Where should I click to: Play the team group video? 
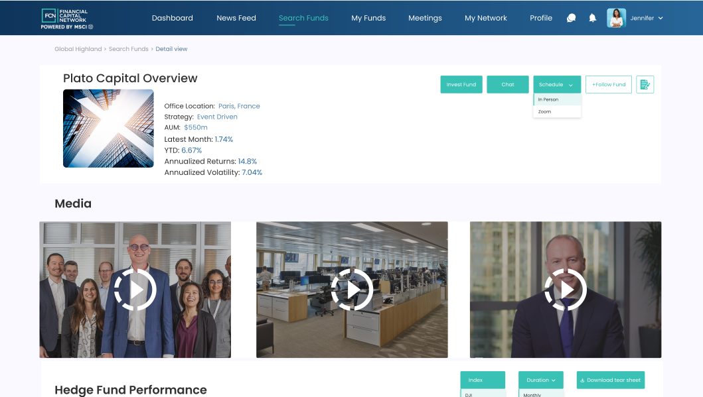[135, 290]
